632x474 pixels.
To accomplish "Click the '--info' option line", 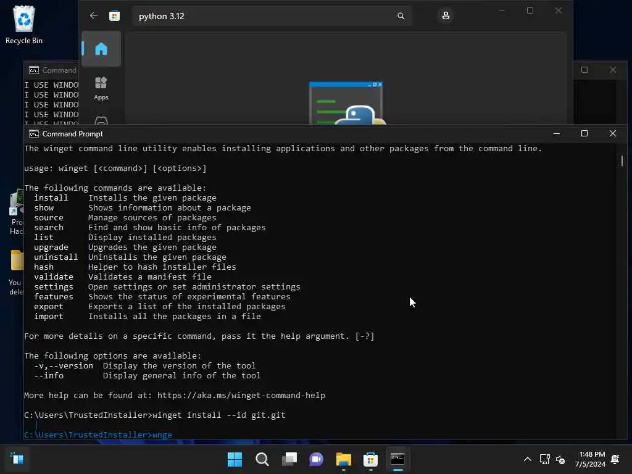I will (147, 376).
